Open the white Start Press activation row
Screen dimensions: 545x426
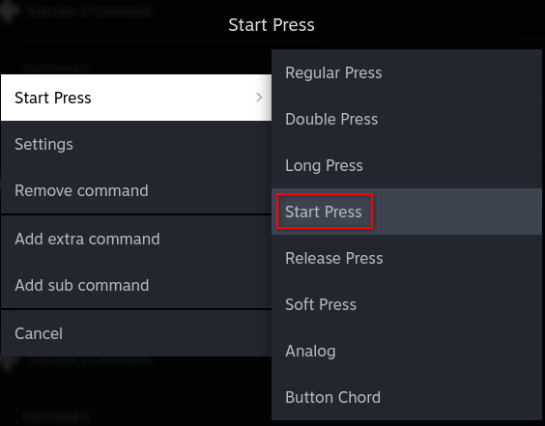[x=136, y=98]
